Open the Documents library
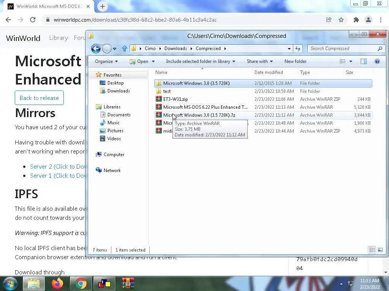Screen dimensions: 389x291 pos(119,114)
